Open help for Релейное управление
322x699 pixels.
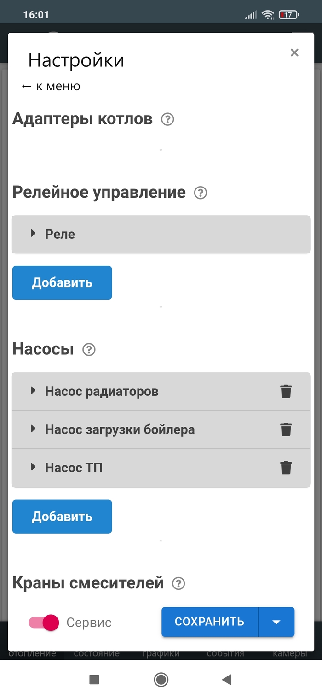click(x=201, y=193)
